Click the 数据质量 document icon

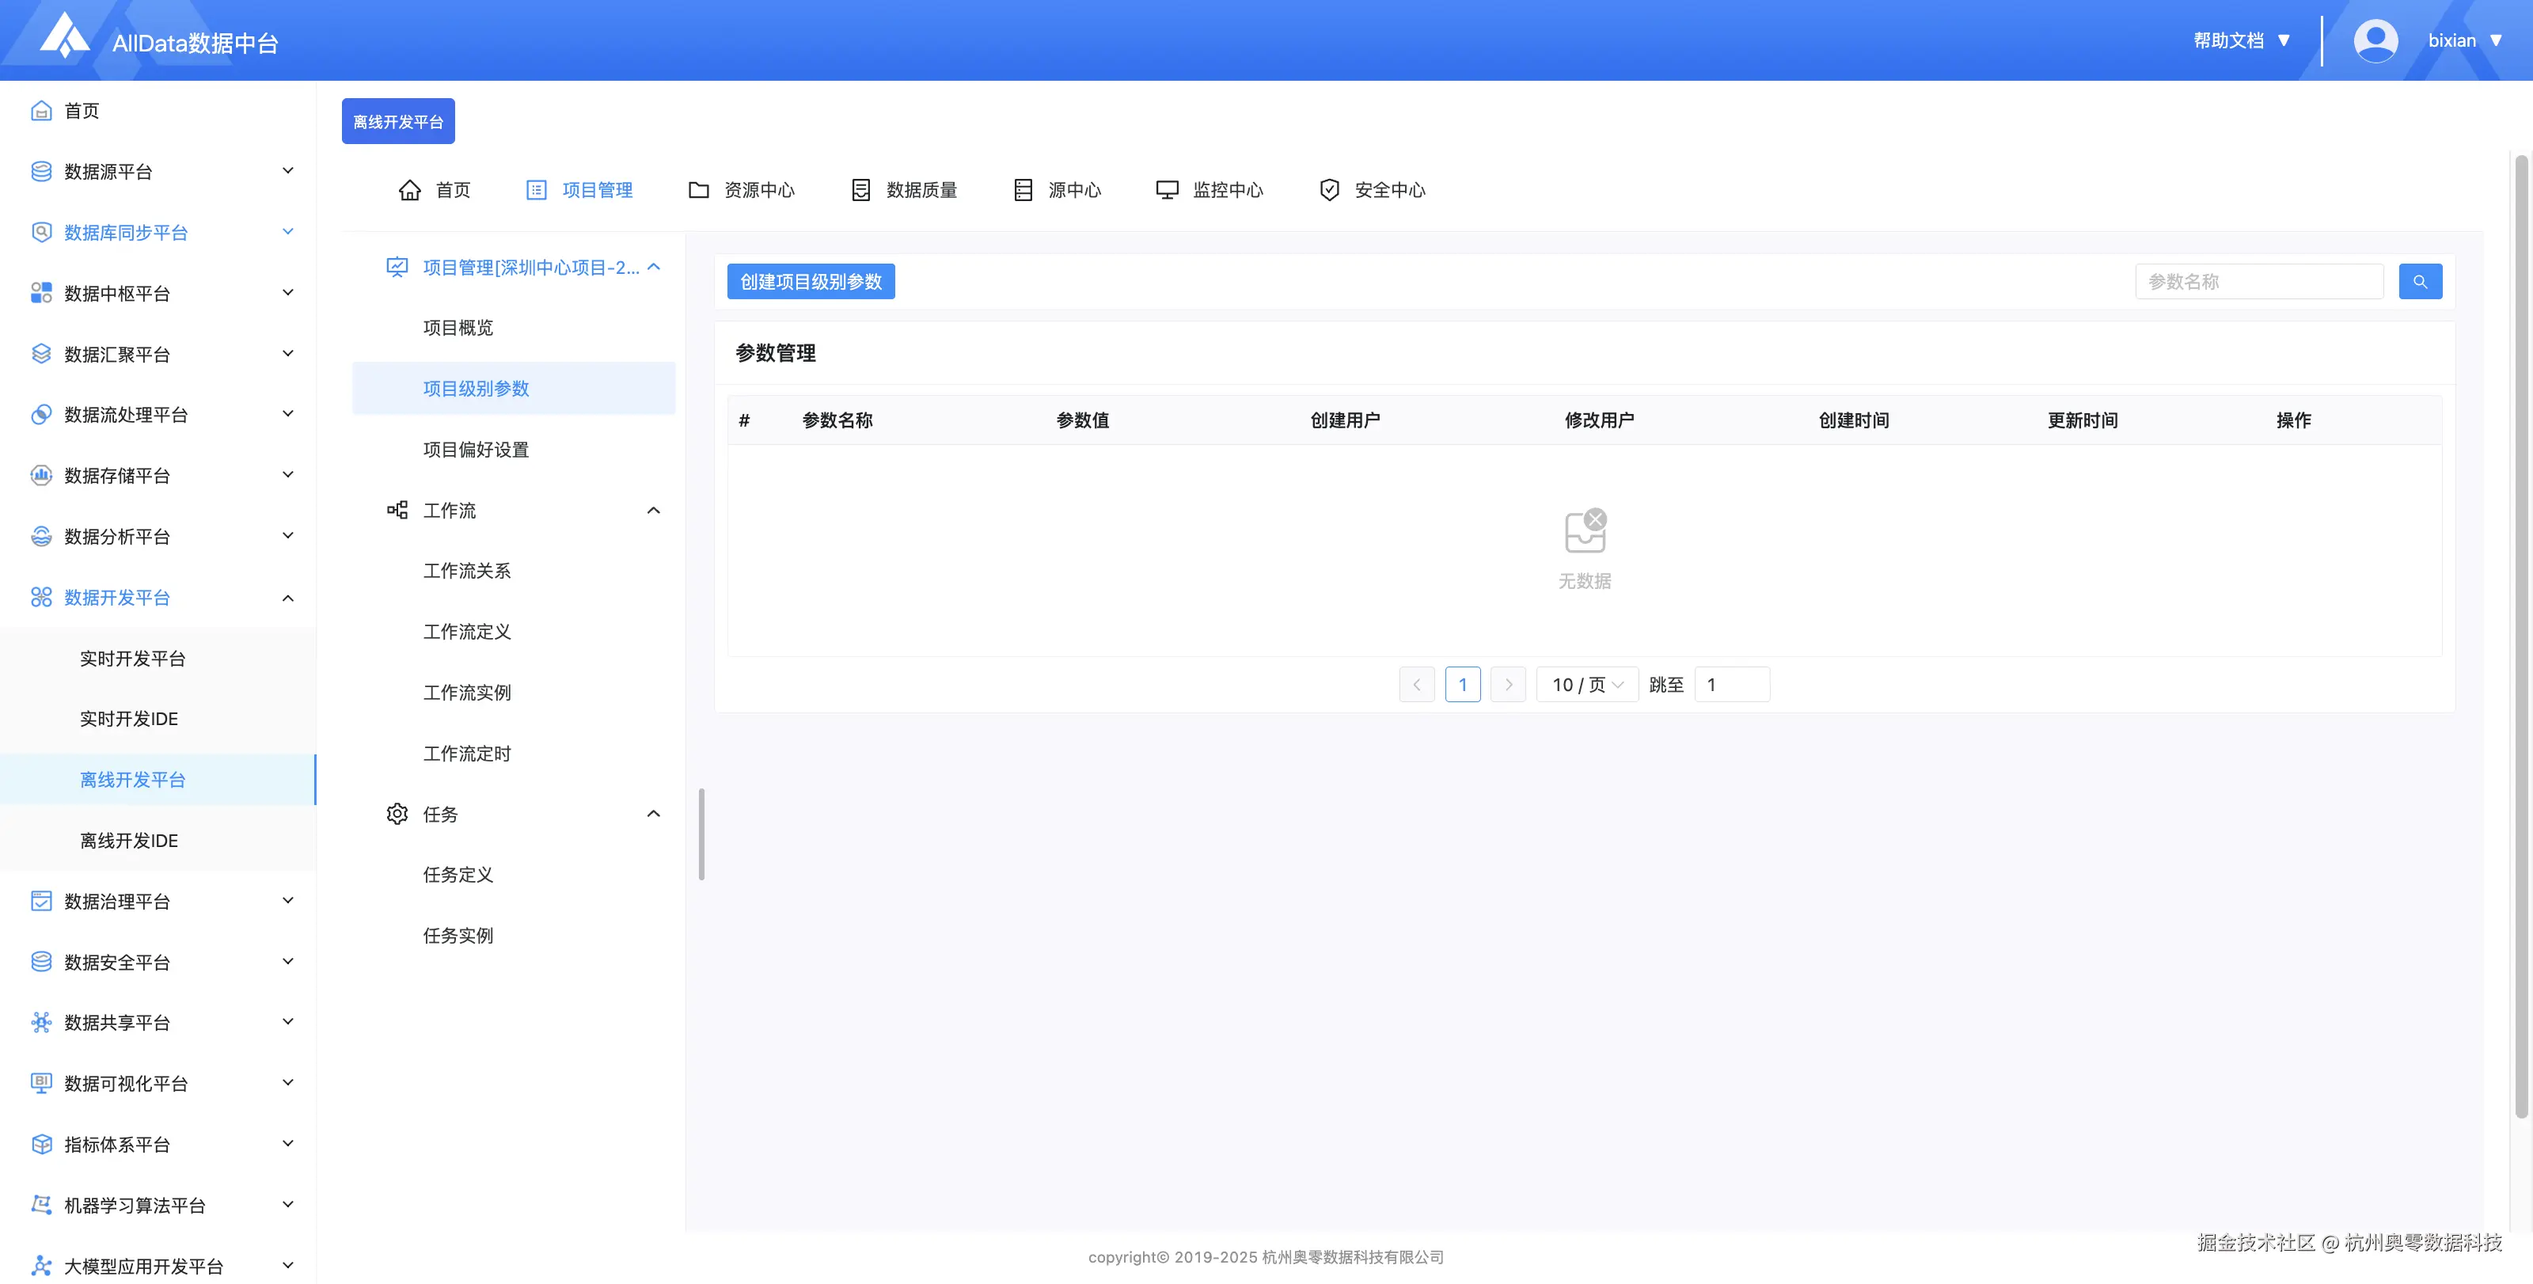(x=860, y=190)
